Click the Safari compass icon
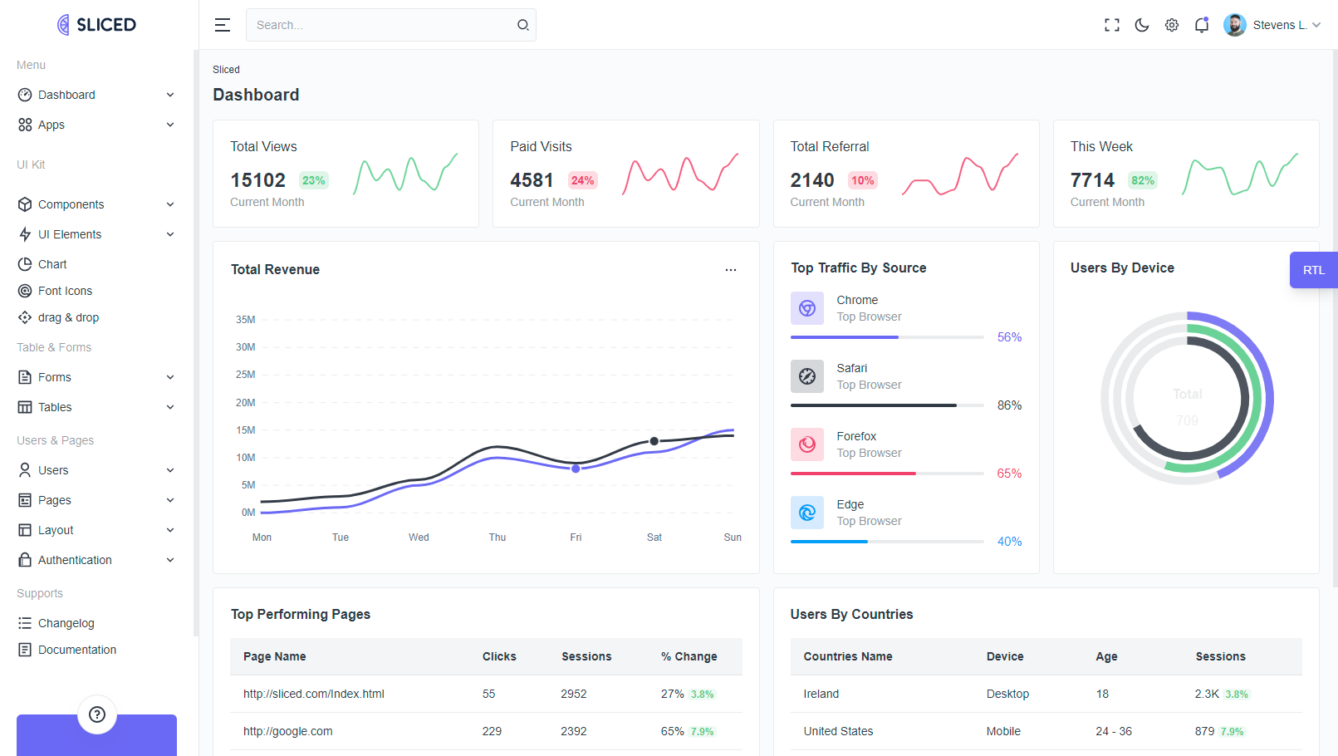 click(806, 376)
